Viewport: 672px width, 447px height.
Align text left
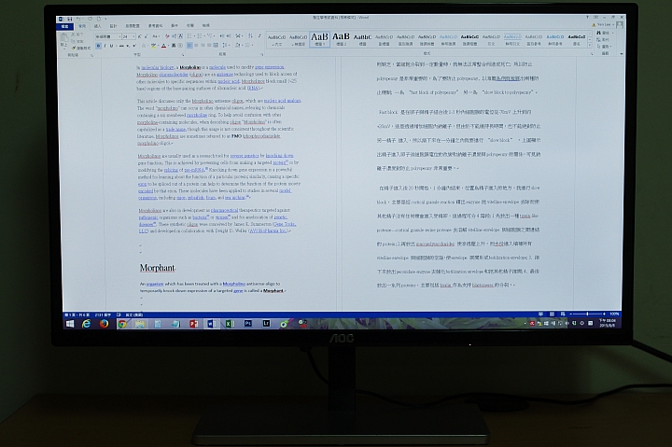[189, 46]
